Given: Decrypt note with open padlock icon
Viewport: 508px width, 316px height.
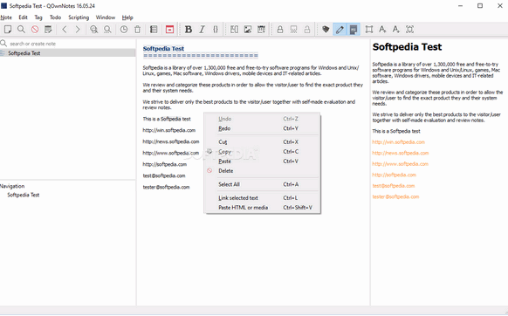Looking at the screenshot, I should tap(307, 30).
